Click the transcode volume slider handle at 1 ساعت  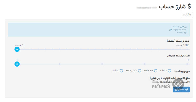pos(17,49)
